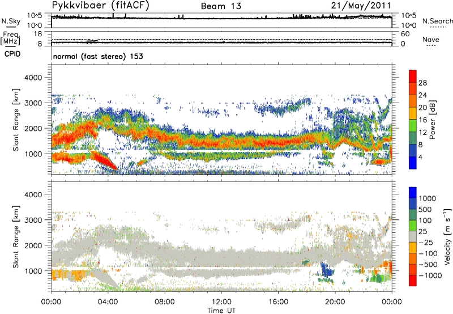The width and height of the screenshot is (453, 314).
Task: Click the '08:00' time tick label
Action: [165, 302]
